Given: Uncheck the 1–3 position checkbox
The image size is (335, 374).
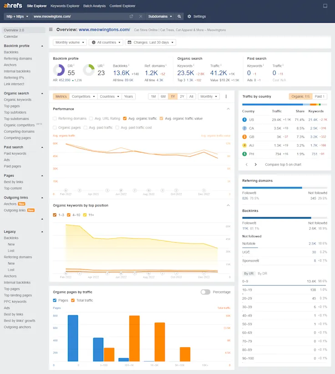Looking at the screenshot, I should pyautogui.click(x=55, y=215).
